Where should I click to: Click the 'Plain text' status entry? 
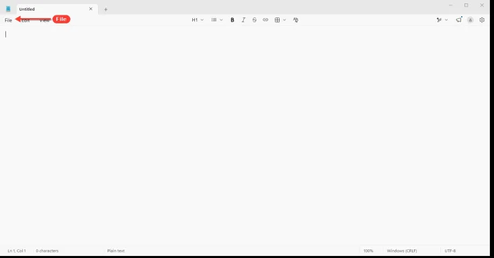pos(116,251)
